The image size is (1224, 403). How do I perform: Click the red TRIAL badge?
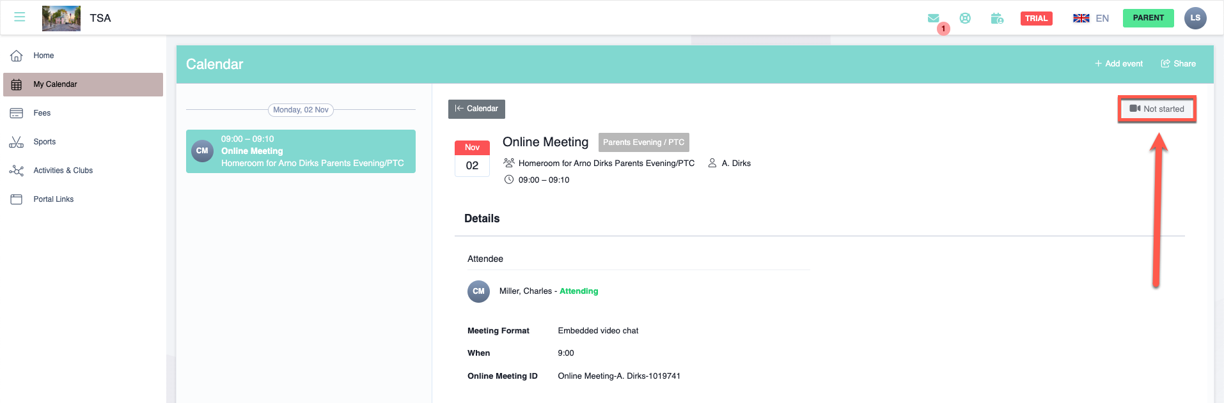click(1036, 19)
